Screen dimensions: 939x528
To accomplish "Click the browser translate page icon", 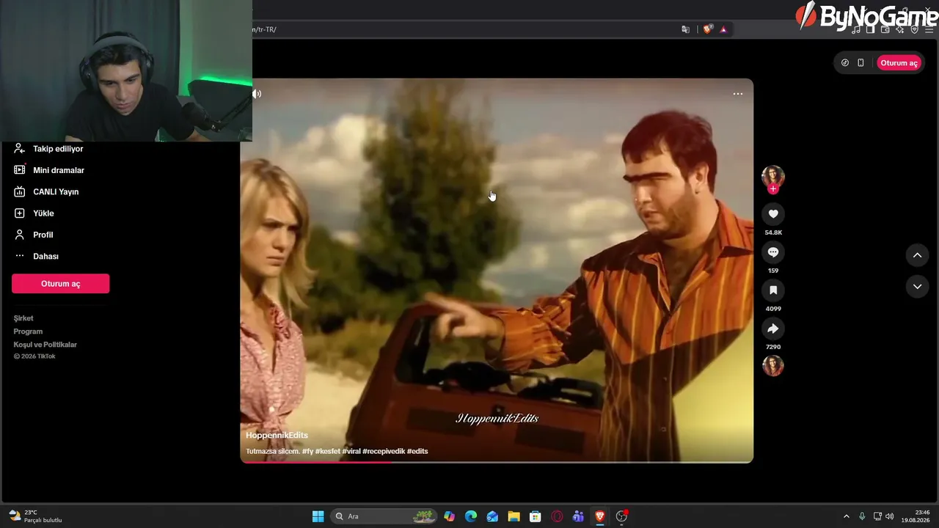I will click(x=685, y=29).
